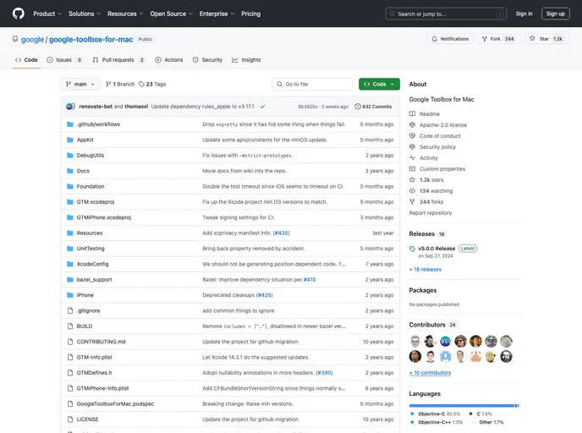The height and width of the screenshot is (433, 582).
Task: Click the Code of conduct heart icon
Action: 412,136
